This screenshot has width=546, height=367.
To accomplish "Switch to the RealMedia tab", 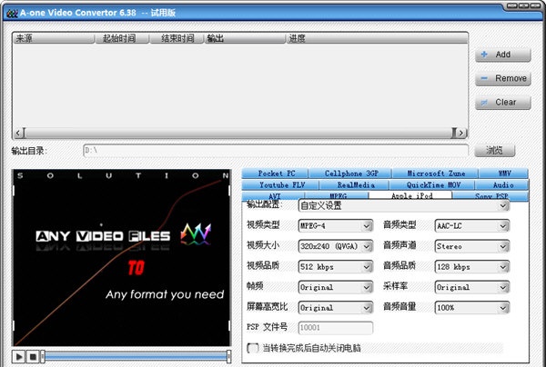I will [x=356, y=185].
